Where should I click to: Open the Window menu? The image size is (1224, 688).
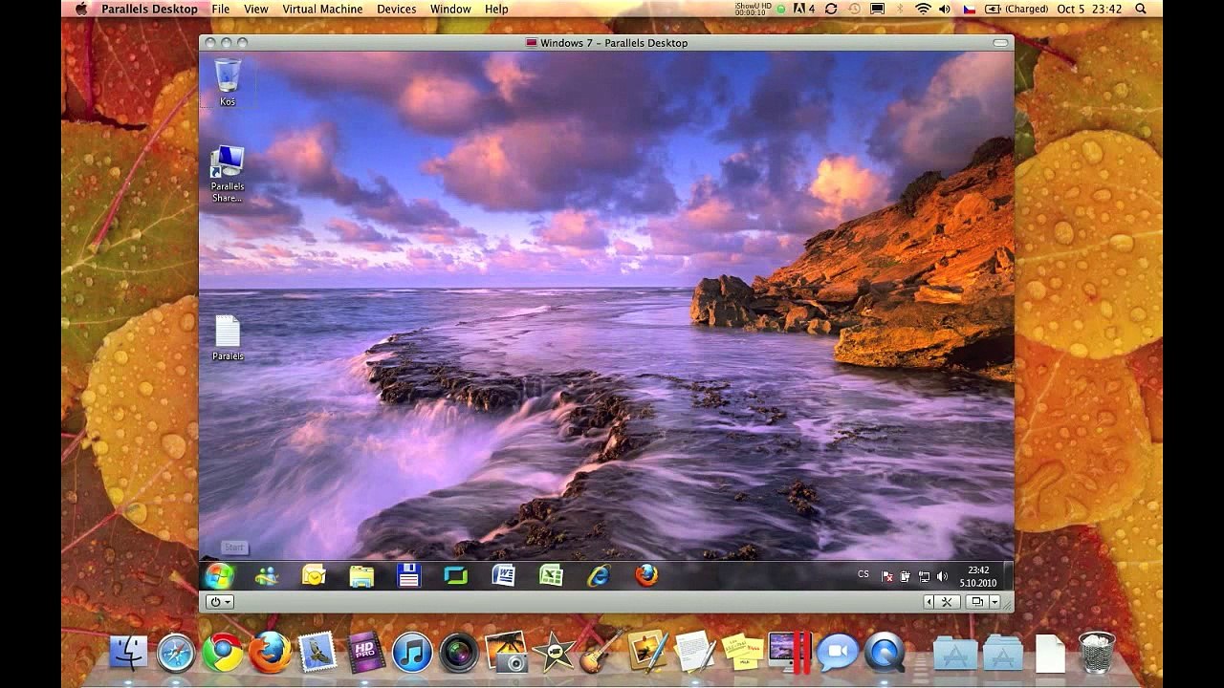450,9
